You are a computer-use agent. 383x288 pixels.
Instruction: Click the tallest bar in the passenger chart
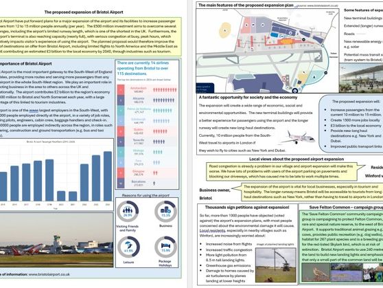[108, 176]
